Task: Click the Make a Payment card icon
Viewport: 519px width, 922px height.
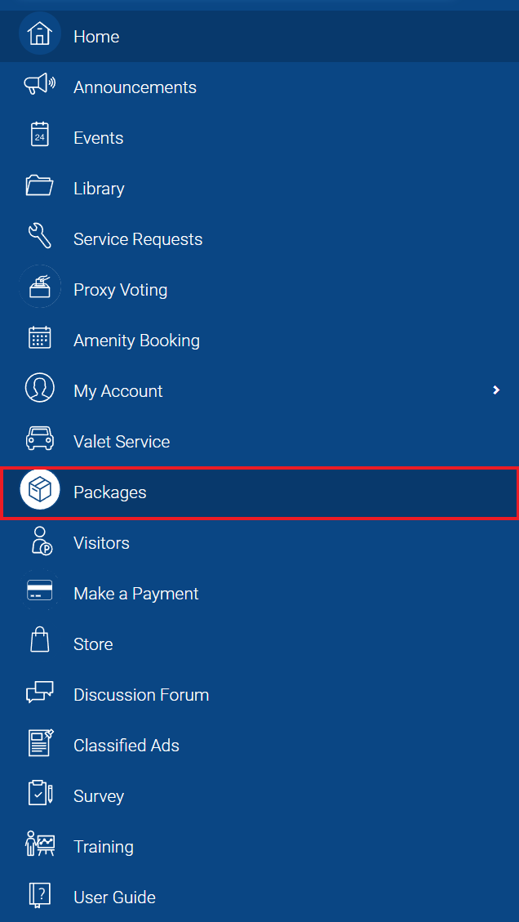Action: tap(40, 590)
